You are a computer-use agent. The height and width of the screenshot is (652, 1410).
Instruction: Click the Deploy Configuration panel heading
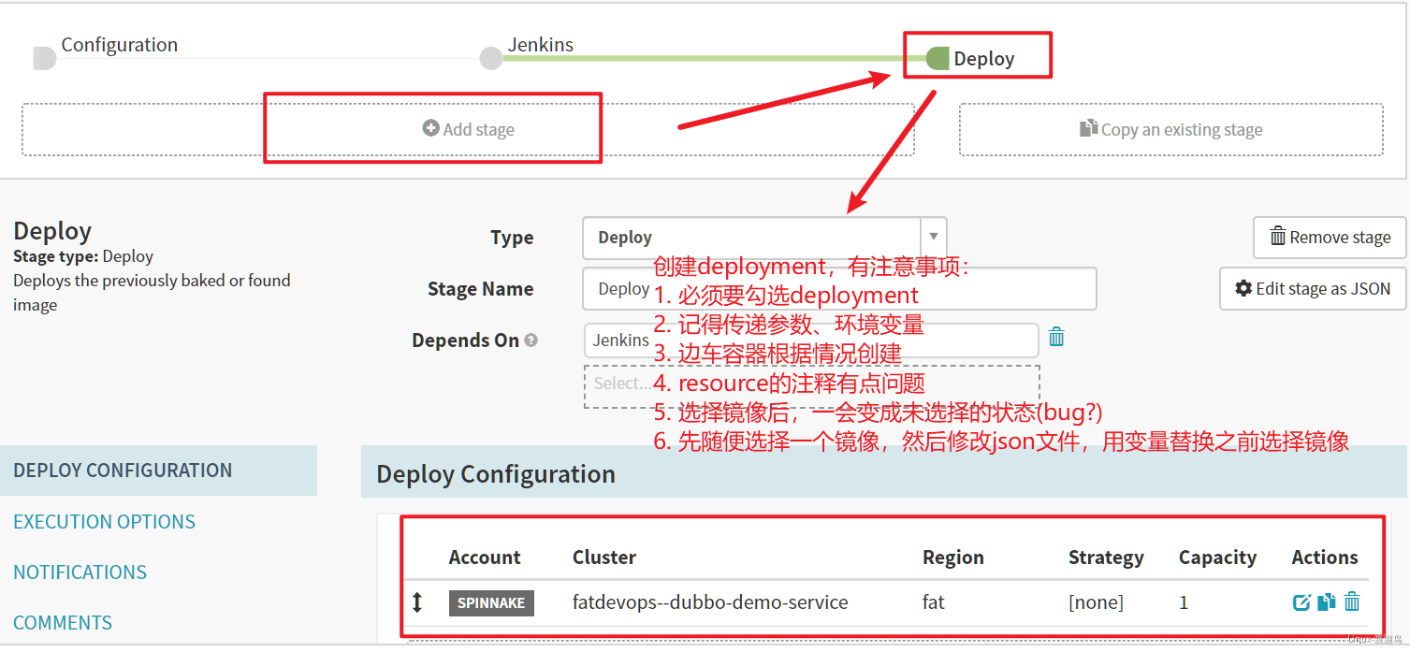pos(496,474)
